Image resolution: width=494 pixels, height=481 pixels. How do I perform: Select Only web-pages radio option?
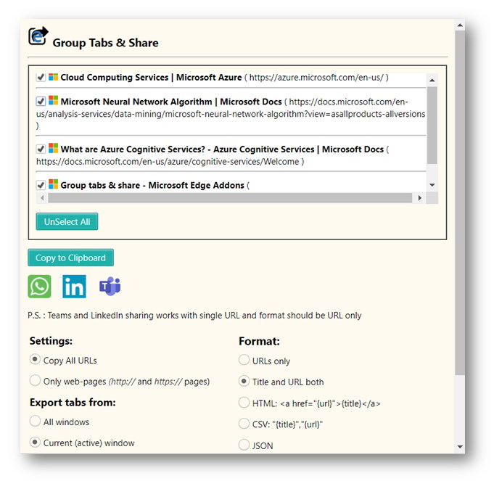coord(35,380)
